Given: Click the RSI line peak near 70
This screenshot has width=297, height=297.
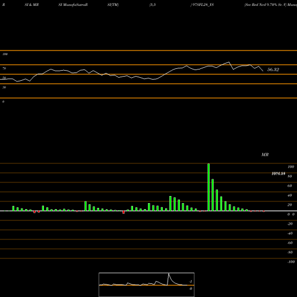Looking at the screenshot, I should click(x=229, y=62).
